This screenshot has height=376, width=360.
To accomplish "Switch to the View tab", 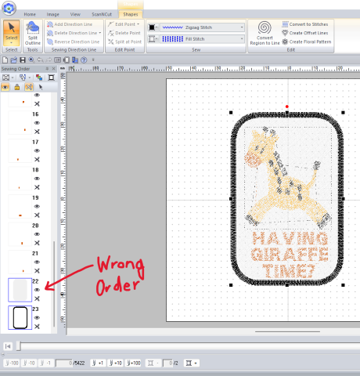I will (x=75, y=14).
